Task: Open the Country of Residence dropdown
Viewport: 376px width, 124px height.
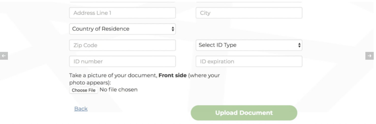Action: [x=122, y=29]
